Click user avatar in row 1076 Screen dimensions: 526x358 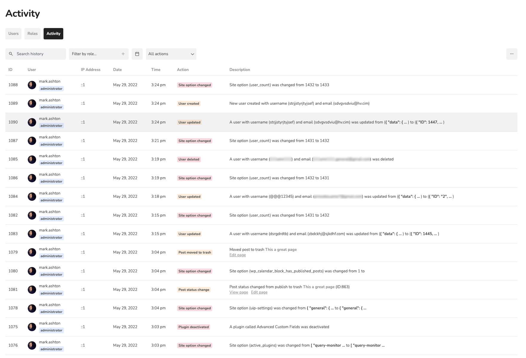tap(32, 345)
